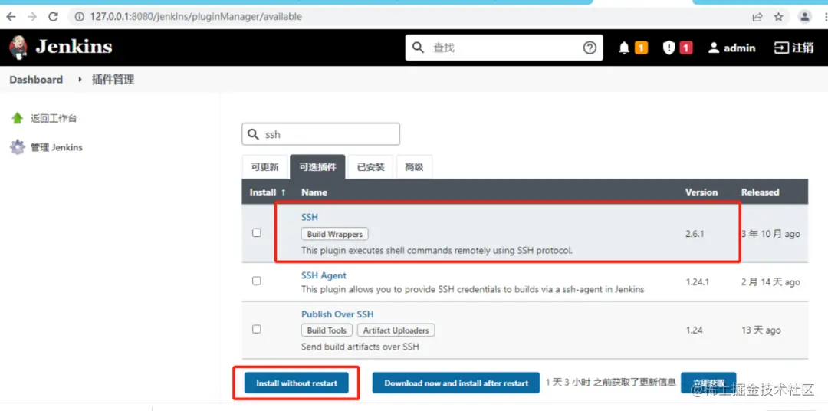The width and height of the screenshot is (828, 411).
Task: Click the share page icon
Action: tap(757, 17)
